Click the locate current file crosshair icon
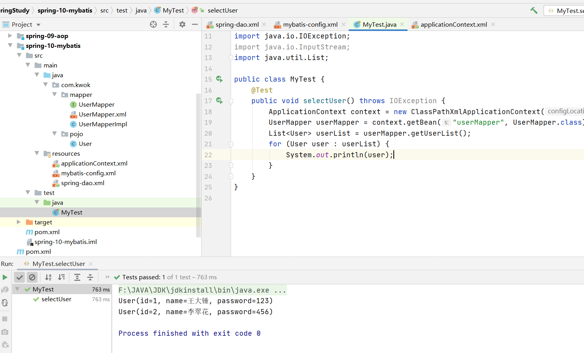 pyautogui.click(x=153, y=24)
